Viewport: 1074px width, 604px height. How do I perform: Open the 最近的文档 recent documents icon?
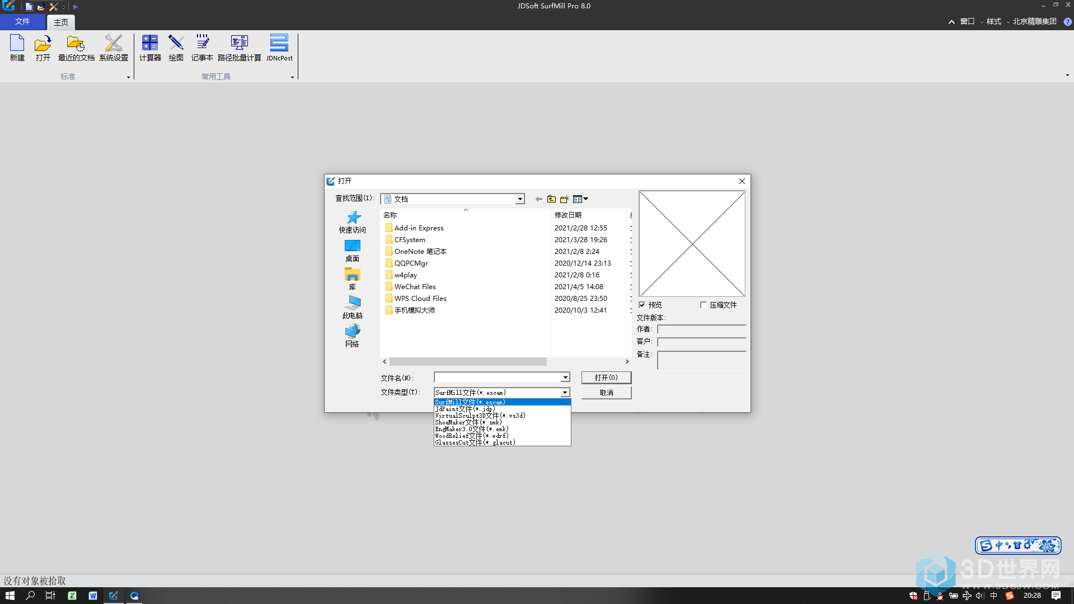pyautogui.click(x=76, y=48)
